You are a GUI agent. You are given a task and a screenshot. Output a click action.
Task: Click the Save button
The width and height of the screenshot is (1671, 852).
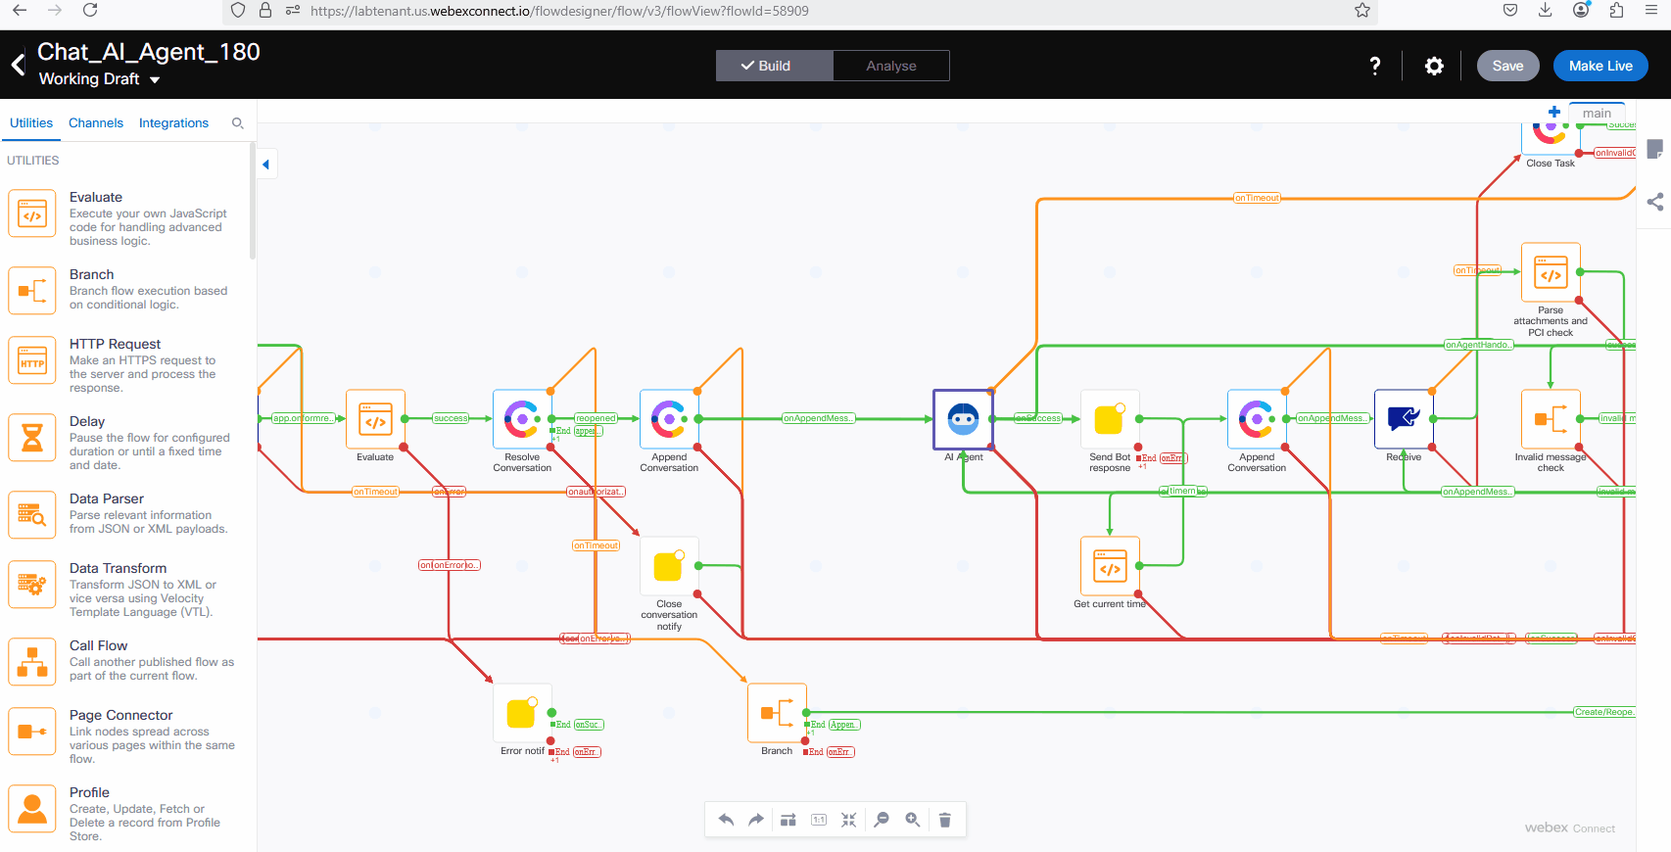pyautogui.click(x=1507, y=66)
